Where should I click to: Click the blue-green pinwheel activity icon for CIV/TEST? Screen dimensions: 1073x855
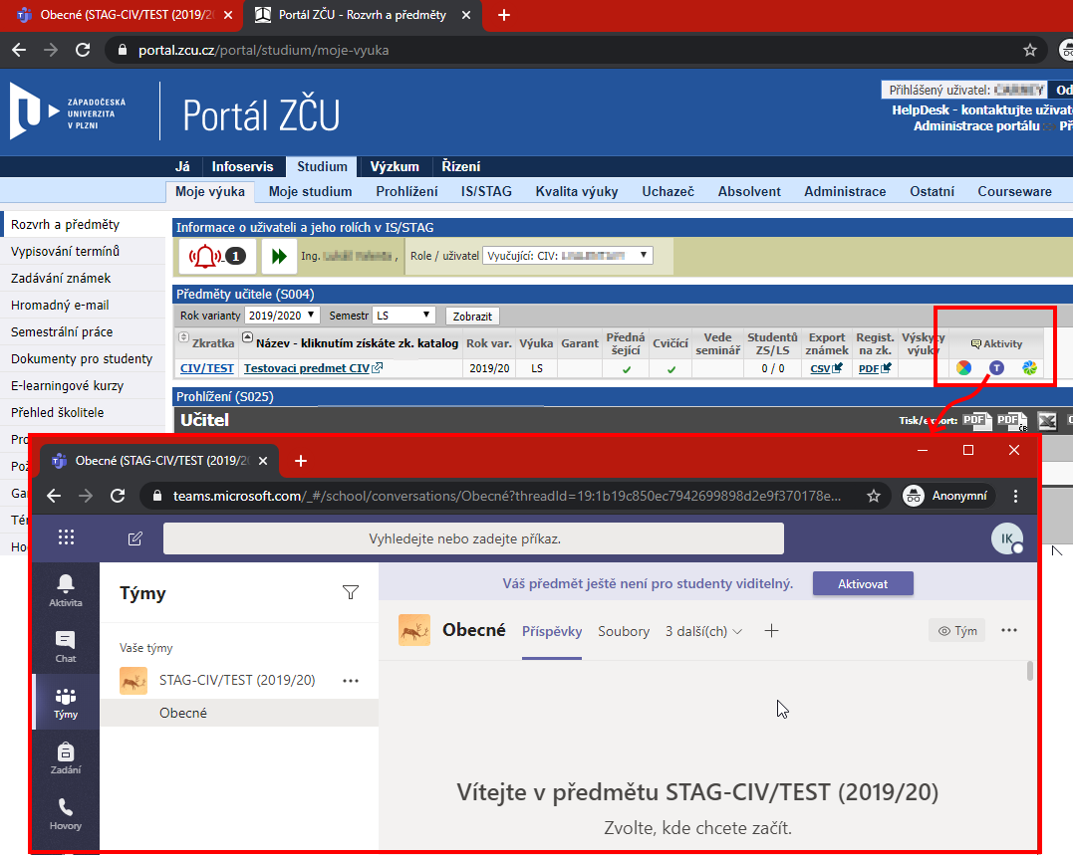1029,367
